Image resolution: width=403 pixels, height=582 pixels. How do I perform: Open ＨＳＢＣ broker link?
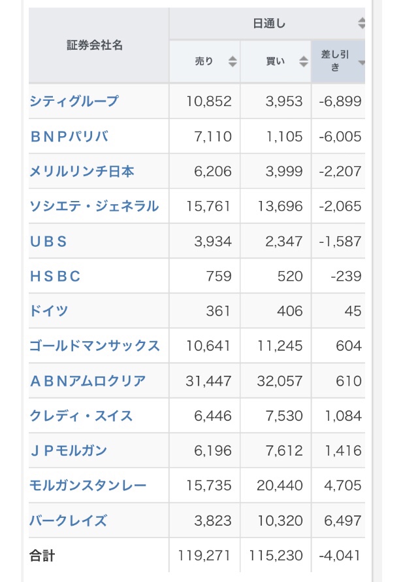56,276
